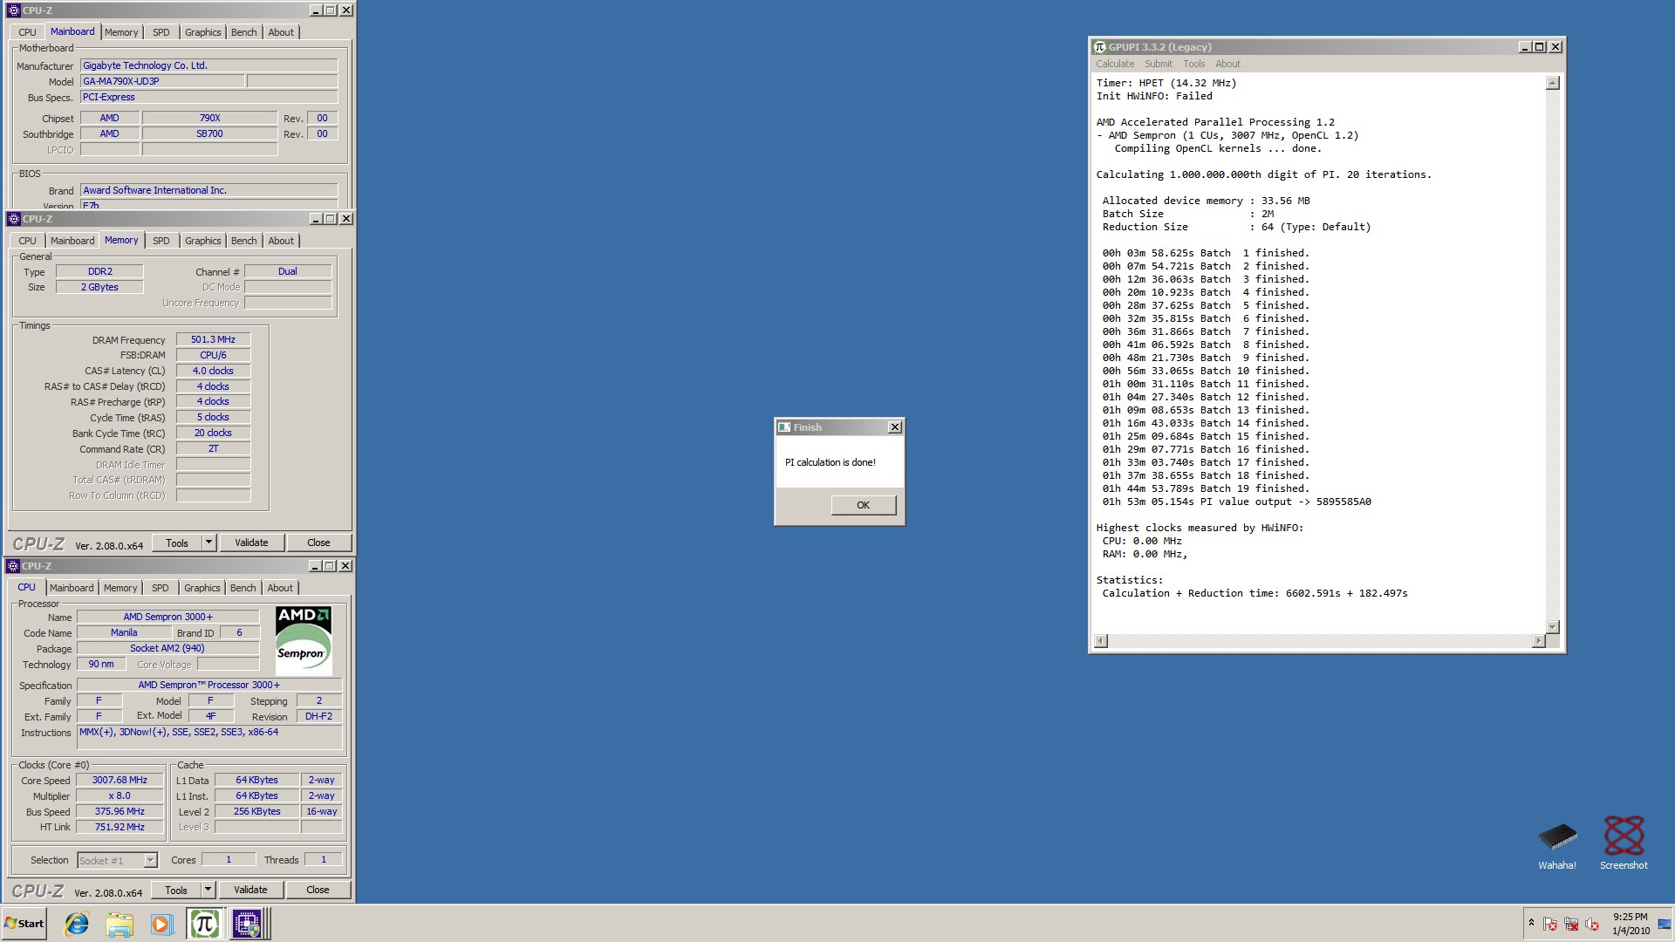The height and width of the screenshot is (942, 1675).
Task: Click Validate in the bottom CPU window
Action: tap(250, 890)
